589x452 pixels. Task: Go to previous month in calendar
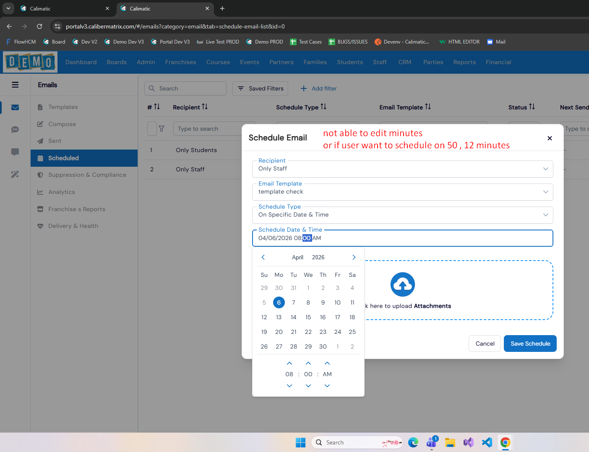[263, 257]
